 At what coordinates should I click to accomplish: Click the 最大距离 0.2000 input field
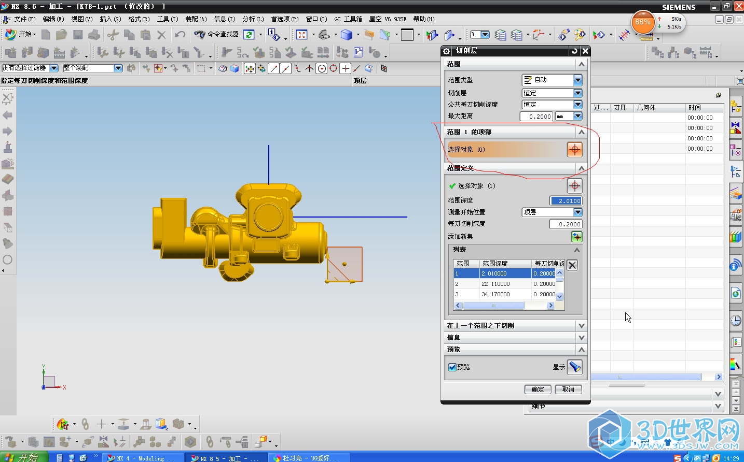(x=536, y=117)
